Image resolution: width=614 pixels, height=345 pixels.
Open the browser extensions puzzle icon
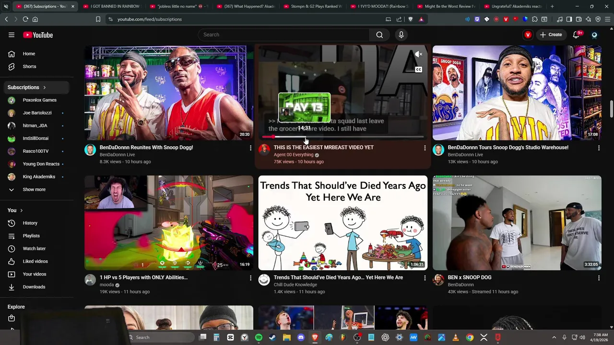pyautogui.click(x=535, y=19)
